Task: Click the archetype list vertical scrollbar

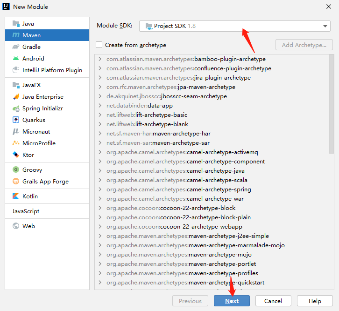Action: pos(332,104)
